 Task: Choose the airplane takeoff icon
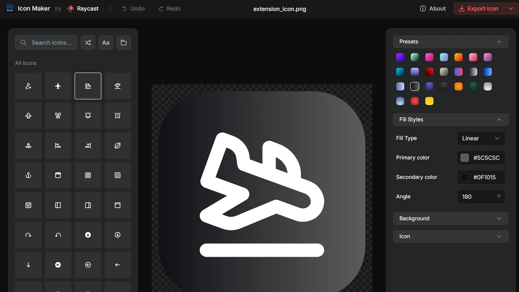[x=118, y=86]
